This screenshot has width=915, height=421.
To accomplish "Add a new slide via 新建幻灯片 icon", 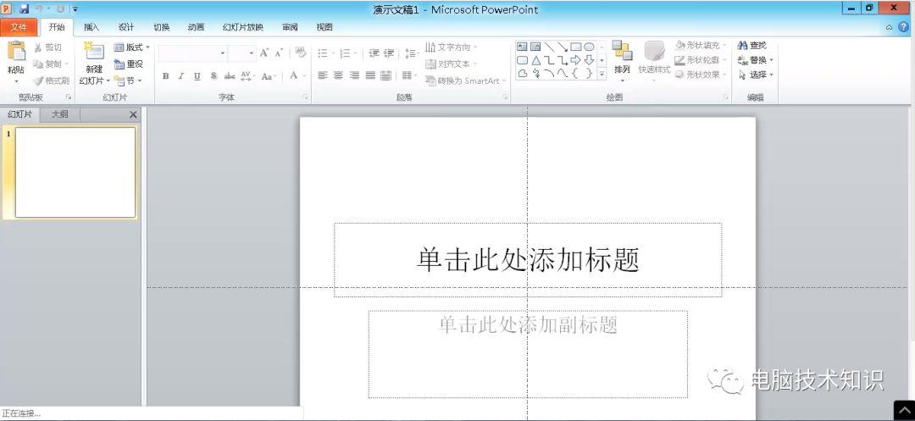I will 94,52.
